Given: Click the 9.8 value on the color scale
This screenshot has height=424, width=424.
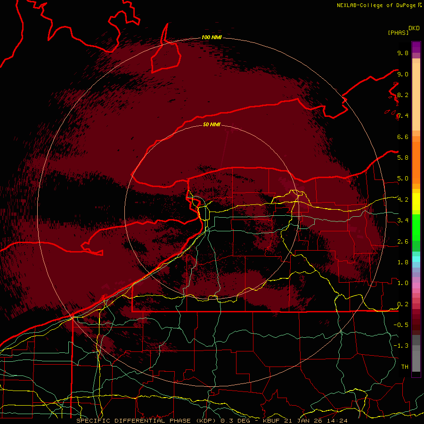Looking at the screenshot, I should [x=403, y=53].
